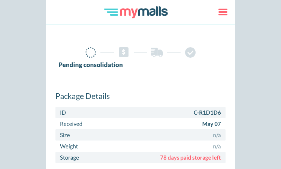This screenshot has width=281, height=169.
Task: Click the dollar payment step icon
Action: coord(124,52)
